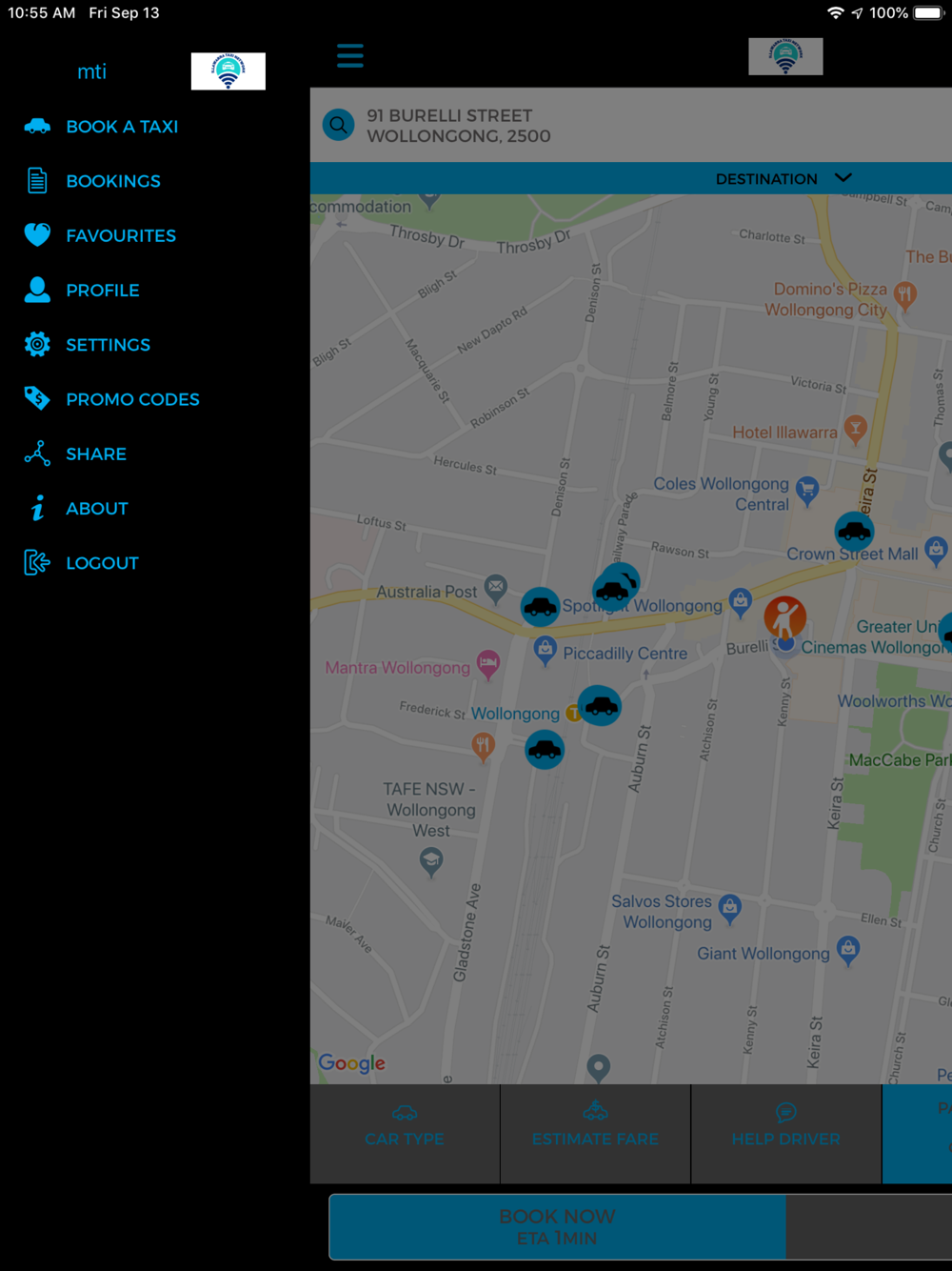Open the Bookings menu item
Image resolution: width=952 pixels, height=1271 pixels.
(x=113, y=181)
